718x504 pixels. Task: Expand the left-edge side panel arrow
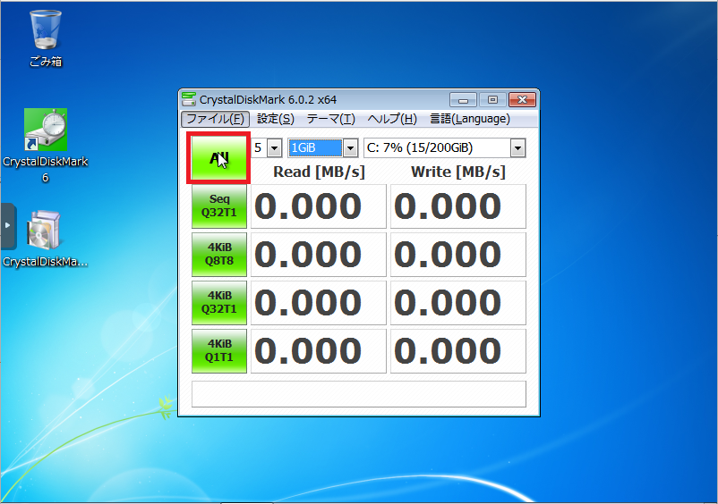point(8,225)
